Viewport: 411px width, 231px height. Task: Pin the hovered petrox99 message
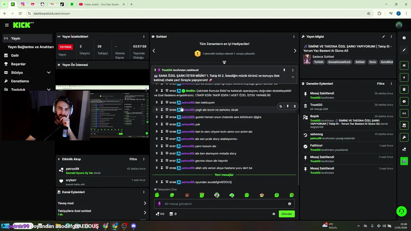coord(288,106)
